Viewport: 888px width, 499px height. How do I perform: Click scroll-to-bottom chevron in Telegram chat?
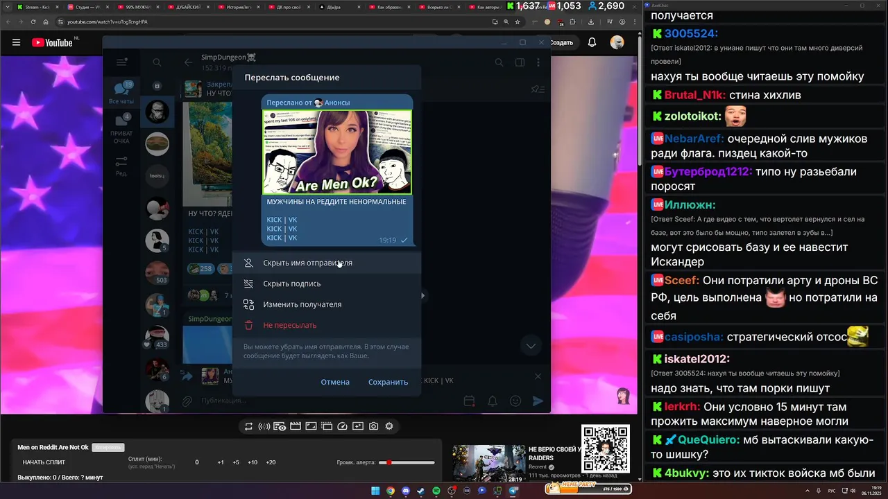(531, 346)
